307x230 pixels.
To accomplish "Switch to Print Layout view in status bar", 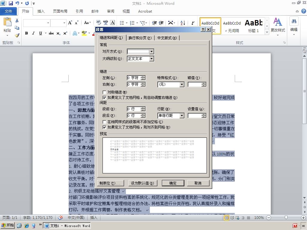I will tap(226, 218).
